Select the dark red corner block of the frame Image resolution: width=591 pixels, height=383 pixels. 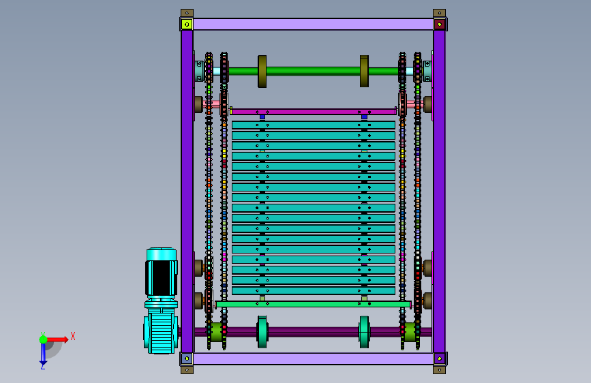440,25
